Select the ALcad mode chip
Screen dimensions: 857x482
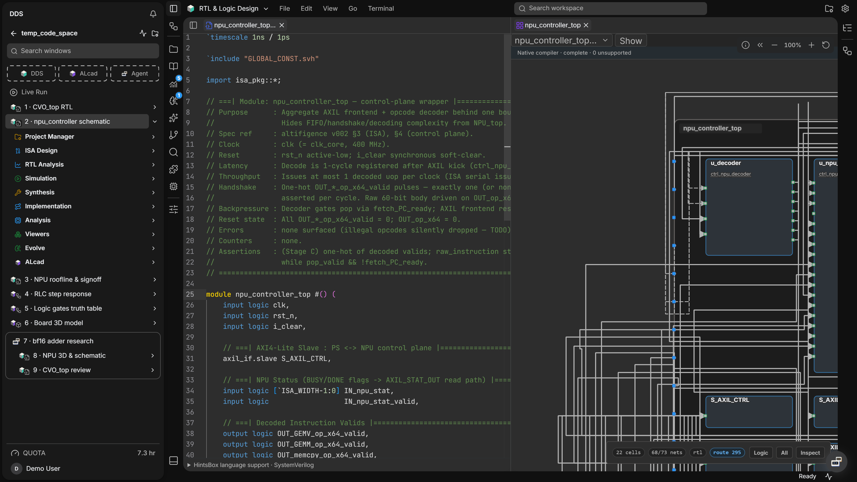coord(83,74)
